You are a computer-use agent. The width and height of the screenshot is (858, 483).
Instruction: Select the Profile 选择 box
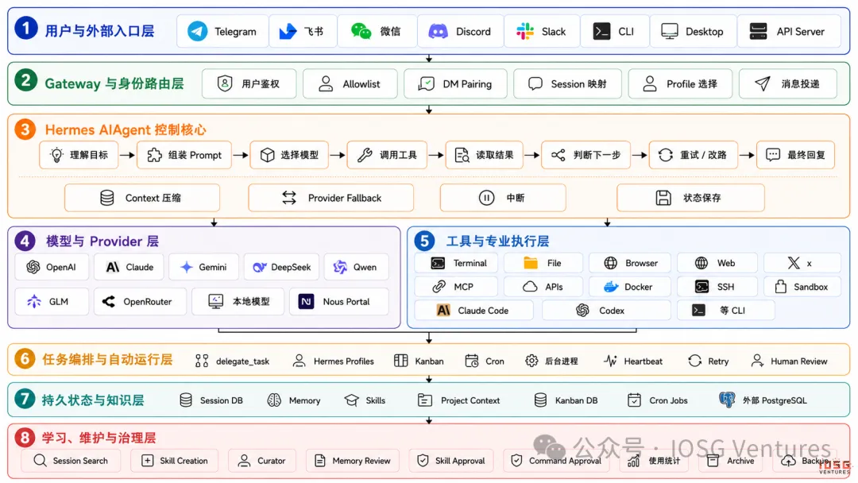[x=680, y=83]
